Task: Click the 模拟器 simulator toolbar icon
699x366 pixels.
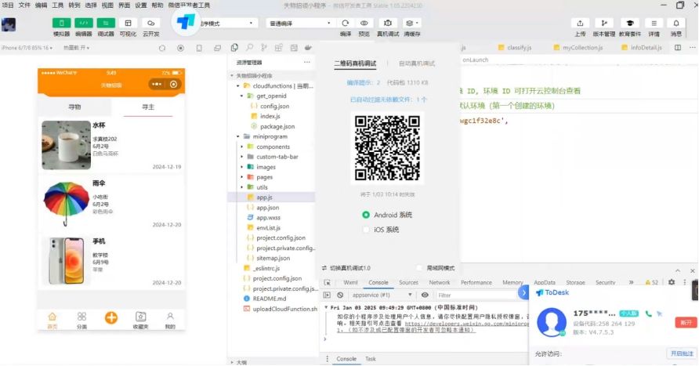Action: point(61,23)
